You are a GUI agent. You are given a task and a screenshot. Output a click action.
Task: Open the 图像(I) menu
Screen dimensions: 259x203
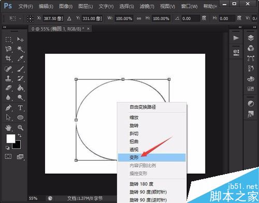click(66, 7)
